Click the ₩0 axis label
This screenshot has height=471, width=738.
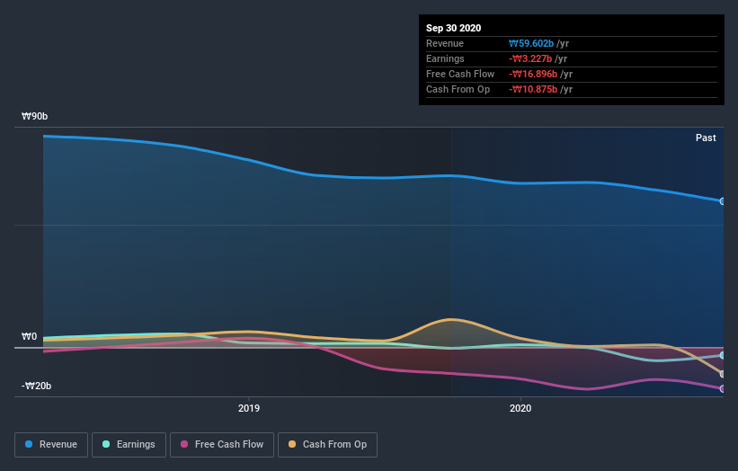tap(29, 336)
